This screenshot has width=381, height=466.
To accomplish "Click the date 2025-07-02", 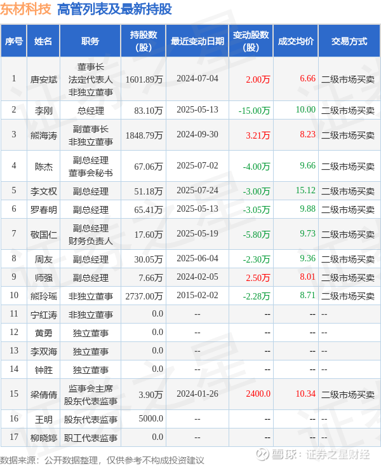I will point(197,165).
